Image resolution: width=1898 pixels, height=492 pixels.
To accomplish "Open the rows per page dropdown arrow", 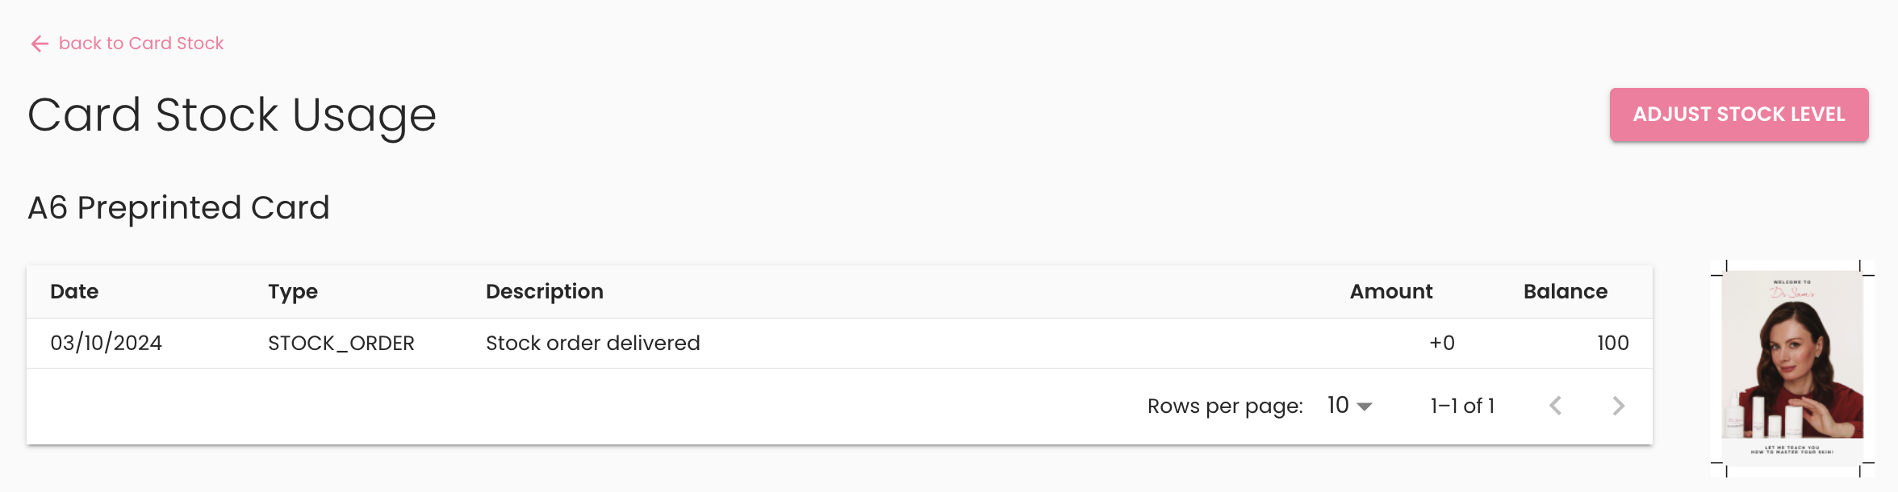I will coord(1365,407).
